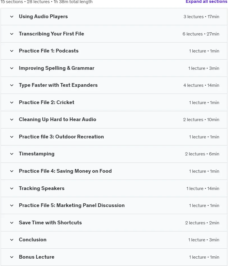Open the Conclusion section title

point(33,240)
